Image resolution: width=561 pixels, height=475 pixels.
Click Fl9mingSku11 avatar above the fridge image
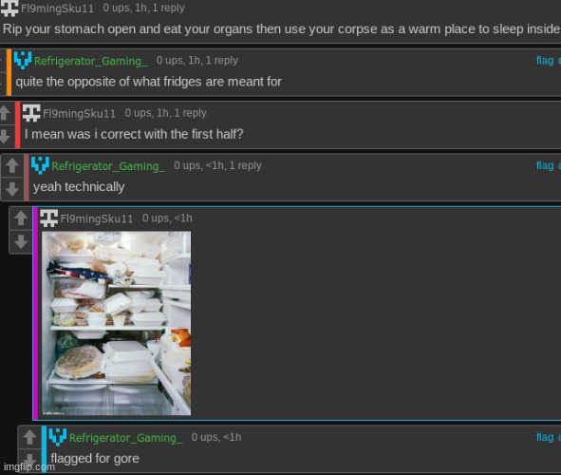[48, 218]
